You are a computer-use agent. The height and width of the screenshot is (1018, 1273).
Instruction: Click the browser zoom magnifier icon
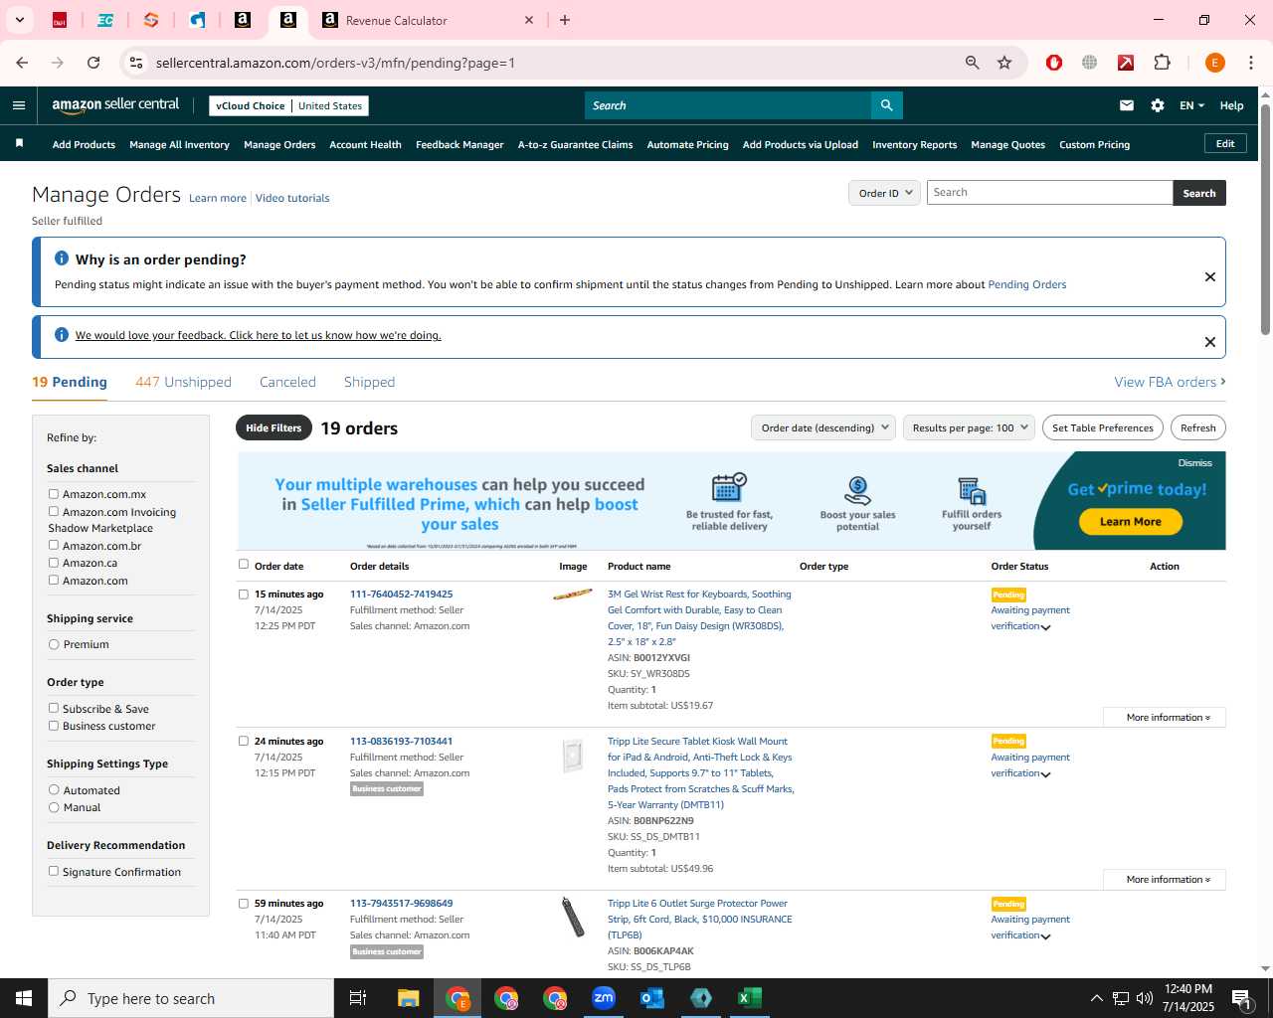[x=973, y=63]
